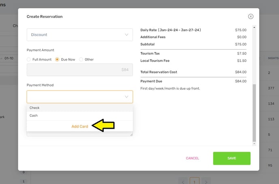Click the Local Tourism Fee label
The image size is (279, 184).
pos(155,61)
